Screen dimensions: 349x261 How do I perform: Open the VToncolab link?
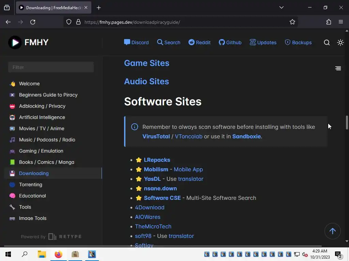tap(188, 137)
